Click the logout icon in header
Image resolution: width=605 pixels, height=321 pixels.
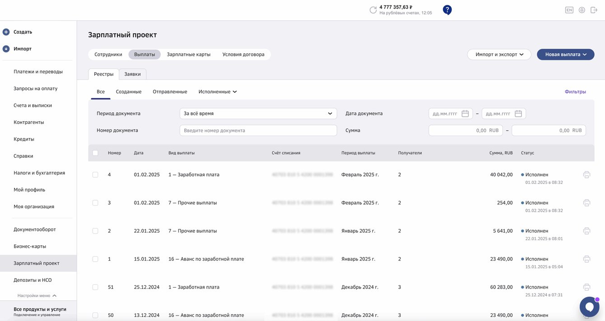pos(594,10)
